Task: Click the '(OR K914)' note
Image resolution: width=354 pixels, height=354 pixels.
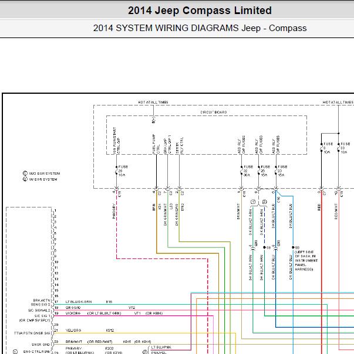Action: pos(143,342)
